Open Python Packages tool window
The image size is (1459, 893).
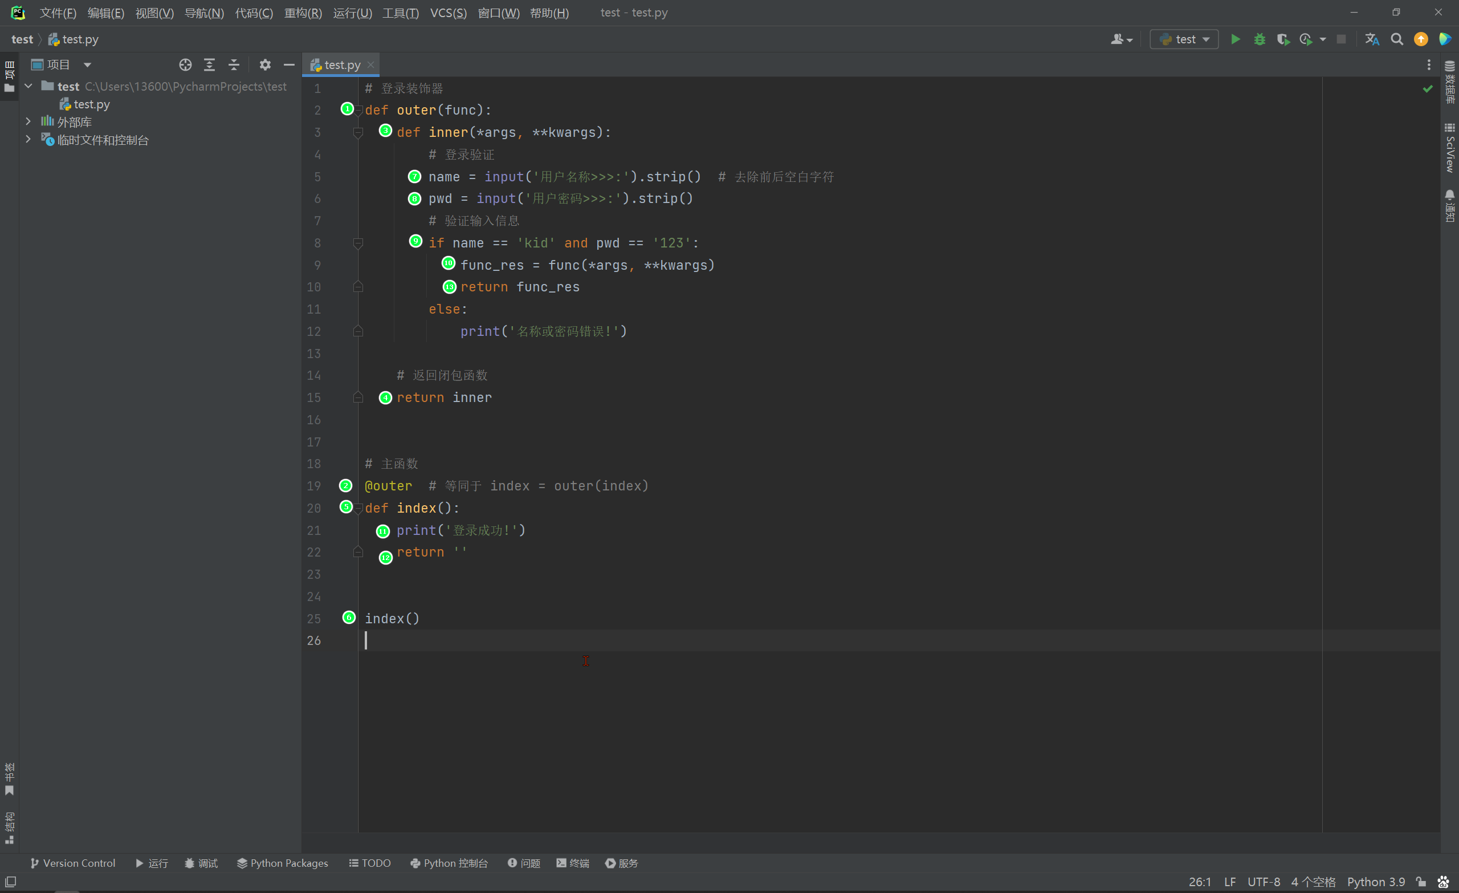tap(283, 863)
